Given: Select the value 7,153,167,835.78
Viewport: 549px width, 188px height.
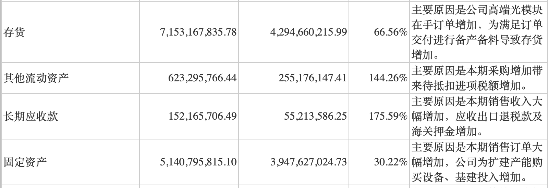Looking at the screenshot, I should [x=198, y=32].
